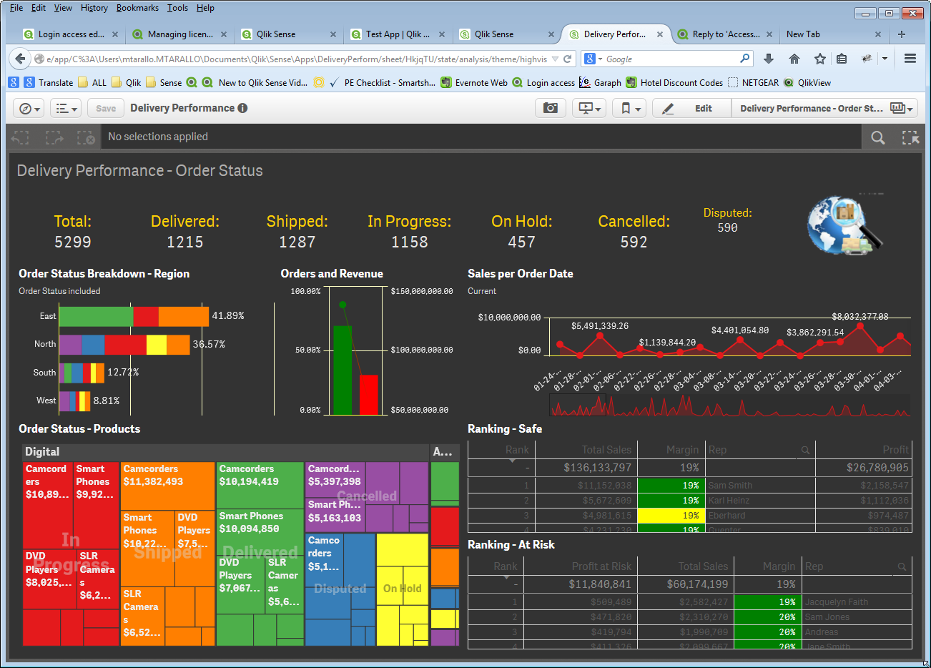This screenshot has height=668, width=931.
Task: Click the globe and magnifier image
Action: coord(844,225)
